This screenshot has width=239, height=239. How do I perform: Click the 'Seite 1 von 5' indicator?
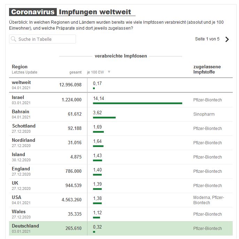[207, 39]
